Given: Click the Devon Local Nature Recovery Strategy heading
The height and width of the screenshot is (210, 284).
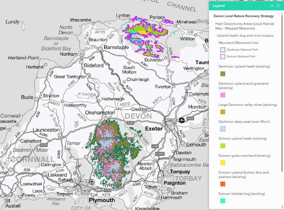Looking at the screenshot, I should [x=244, y=16].
